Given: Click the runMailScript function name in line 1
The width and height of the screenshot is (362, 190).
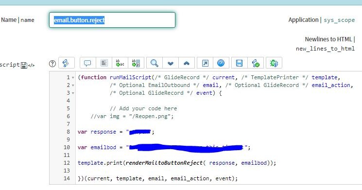Looking at the screenshot, I should coord(130,77).
